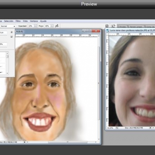Viewport: 155px width, 155px height.
Task: Click caricature window scroll right arrow
Action: 96,142
